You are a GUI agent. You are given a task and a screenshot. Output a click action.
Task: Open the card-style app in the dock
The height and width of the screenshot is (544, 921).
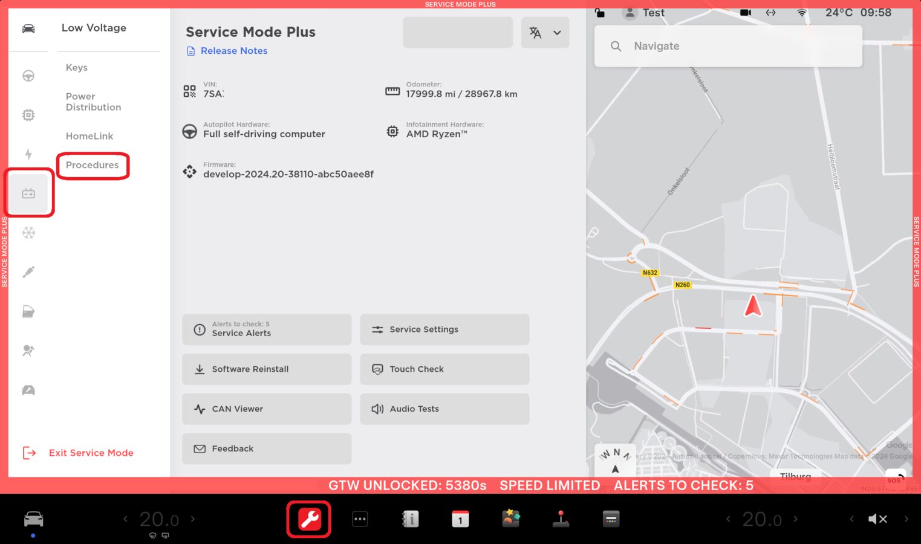point(611,519)
